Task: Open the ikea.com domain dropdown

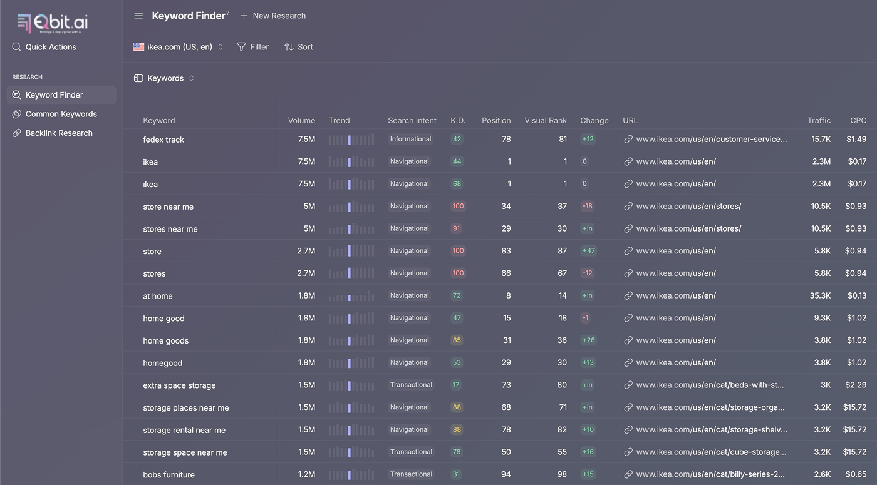Action: [179, 47]
